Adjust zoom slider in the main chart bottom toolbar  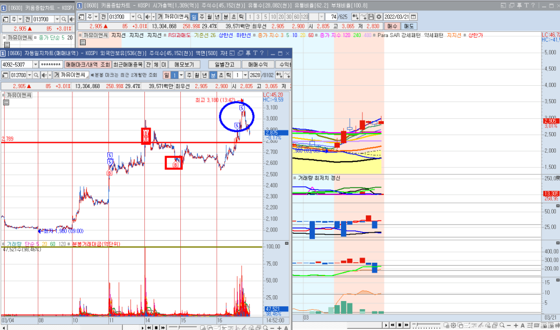click(x=416, y=324)
